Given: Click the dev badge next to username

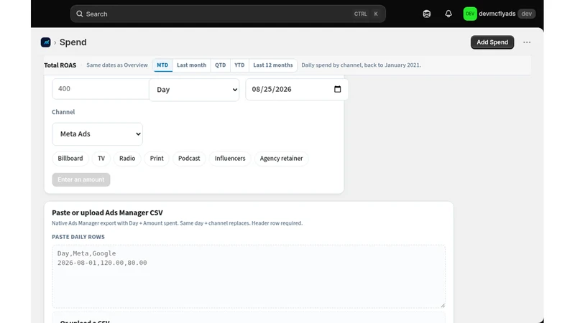Looking at the screenshot, I should pyautogui.click(x=527, y=14).
